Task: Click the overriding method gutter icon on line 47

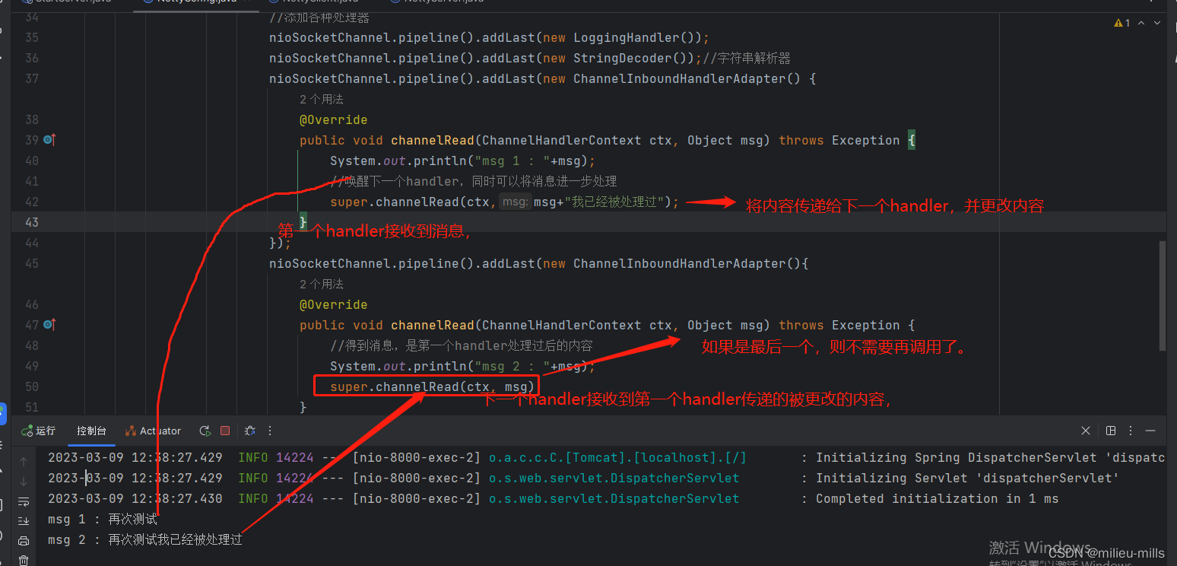Action: click(x=50, y=325)
